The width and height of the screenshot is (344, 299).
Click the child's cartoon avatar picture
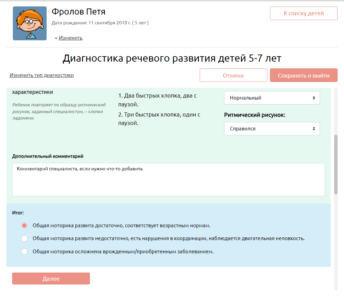30,23
